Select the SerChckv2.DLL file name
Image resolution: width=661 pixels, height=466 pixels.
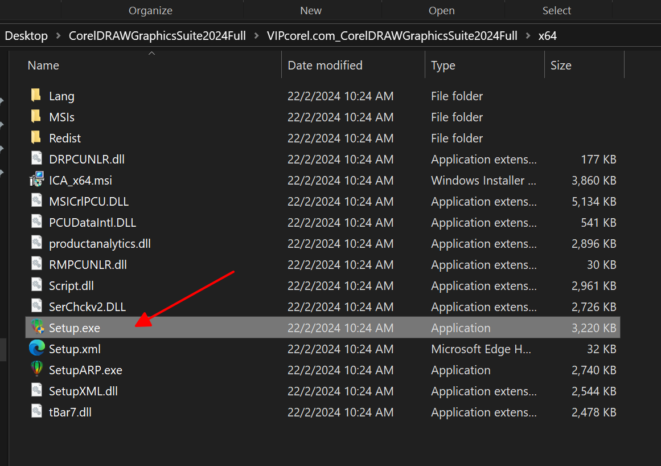click(87, 307)
